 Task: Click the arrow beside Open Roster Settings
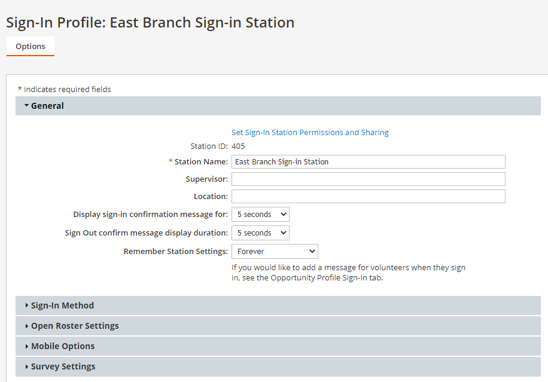point(27,326)
